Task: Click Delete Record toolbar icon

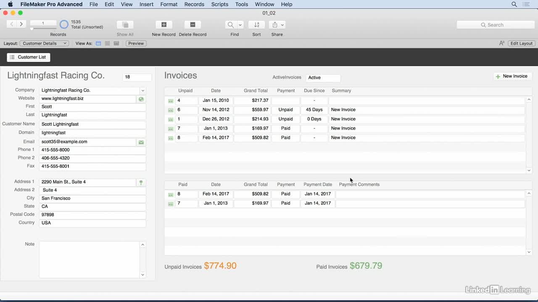Action: tap(193, 25)
